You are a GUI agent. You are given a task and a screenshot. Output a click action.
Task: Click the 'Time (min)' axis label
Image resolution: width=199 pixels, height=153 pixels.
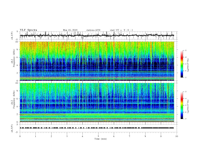click(x=101, y=139)
